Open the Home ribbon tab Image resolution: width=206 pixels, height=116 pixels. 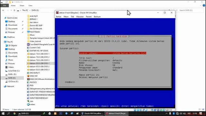(x=13, y=5)
